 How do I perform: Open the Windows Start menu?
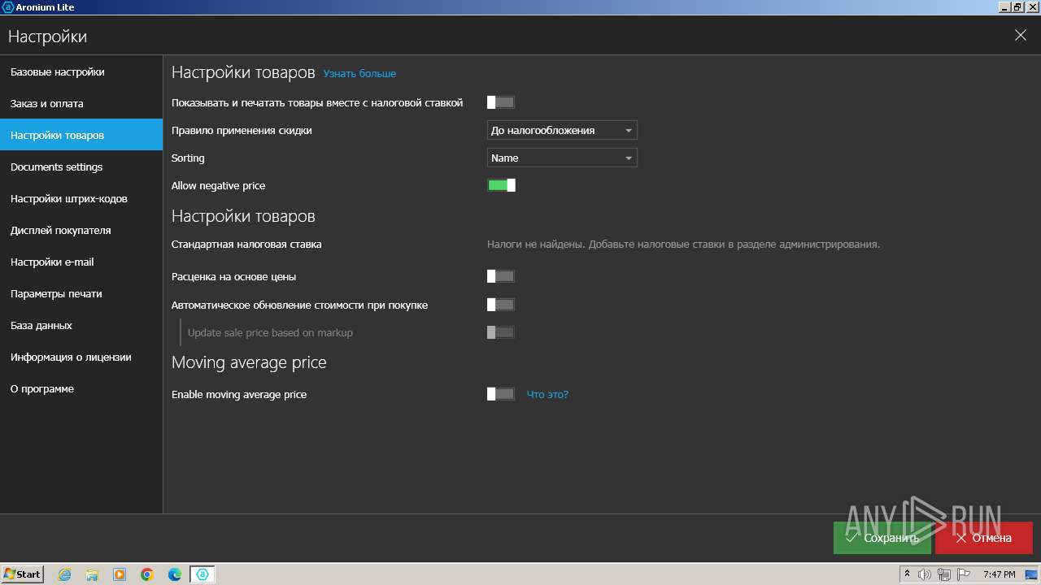point(22,574)
